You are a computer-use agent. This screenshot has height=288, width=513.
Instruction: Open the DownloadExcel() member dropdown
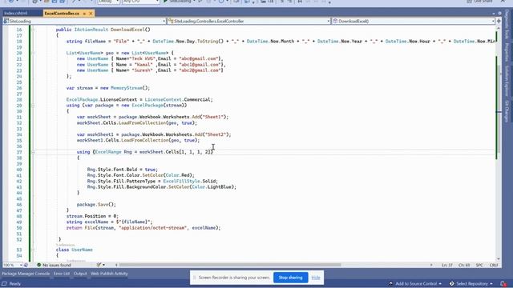click(414, 22)
